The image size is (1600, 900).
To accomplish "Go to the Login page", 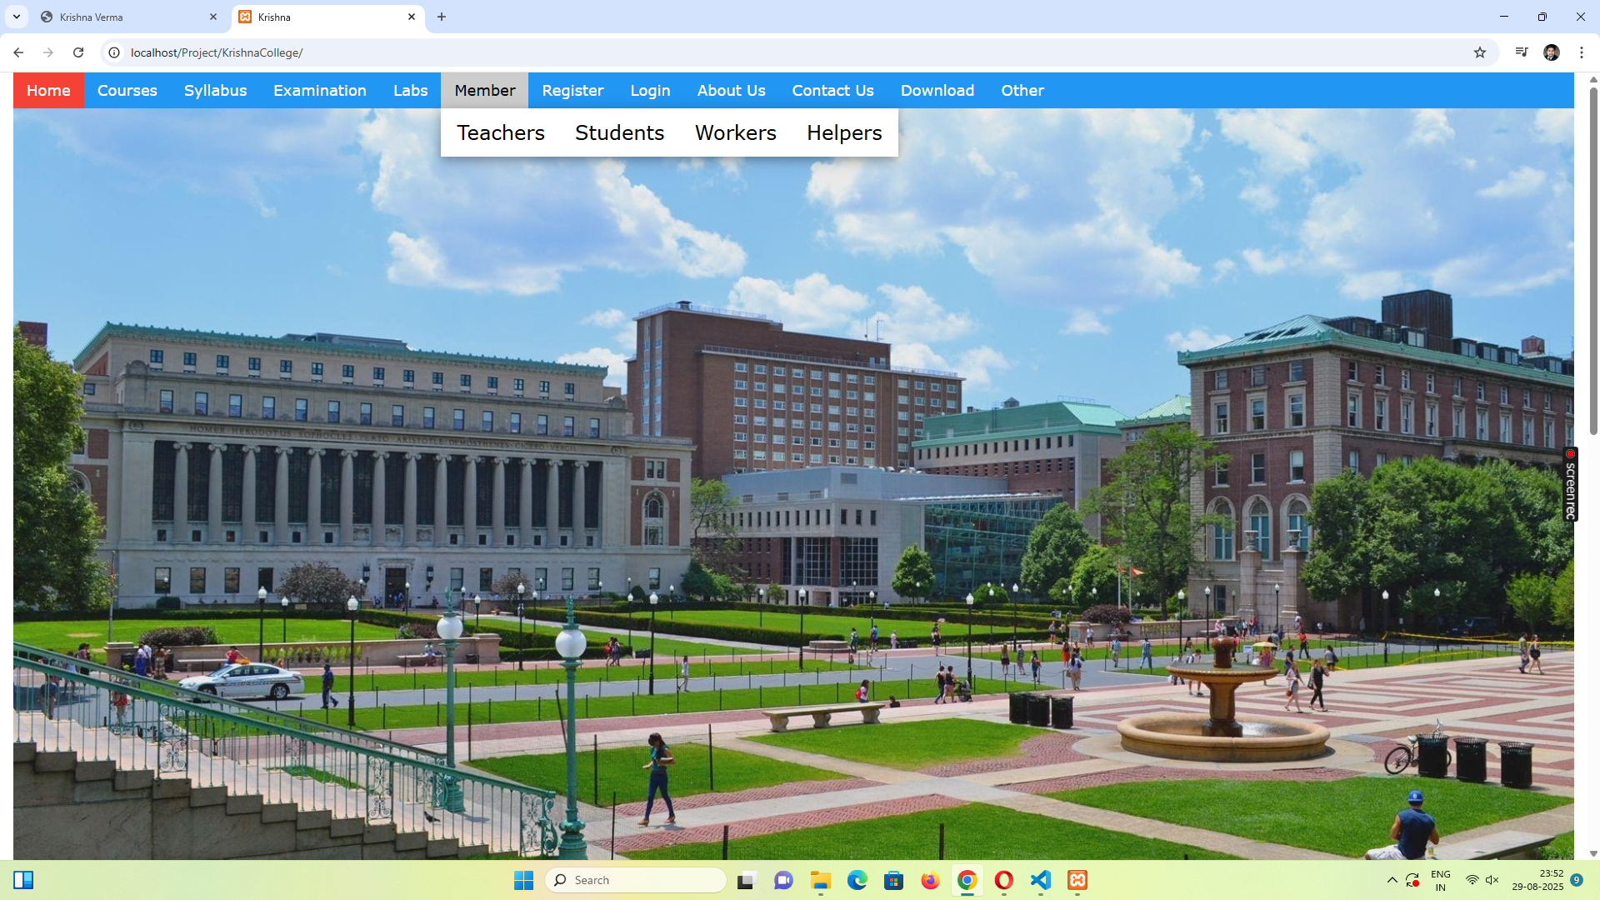I will (650, 90).
